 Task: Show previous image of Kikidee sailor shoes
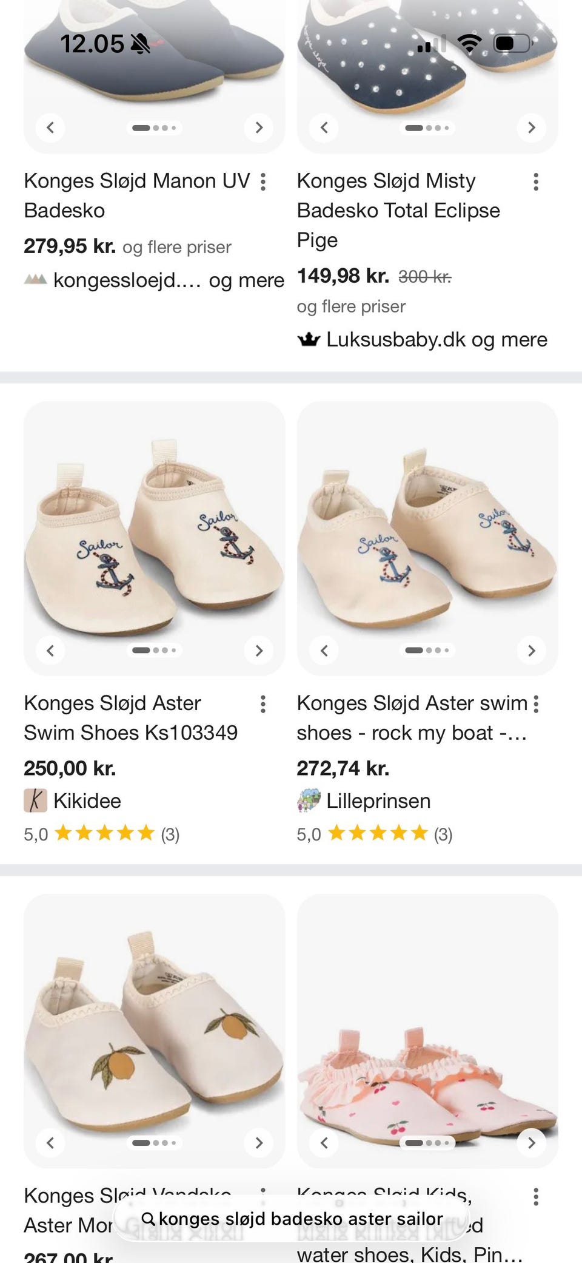[50, 650]
